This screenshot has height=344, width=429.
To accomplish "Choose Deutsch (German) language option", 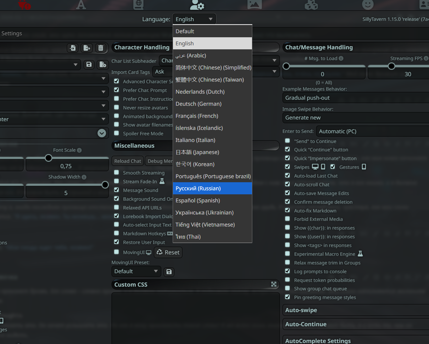I will coord(212,104).
